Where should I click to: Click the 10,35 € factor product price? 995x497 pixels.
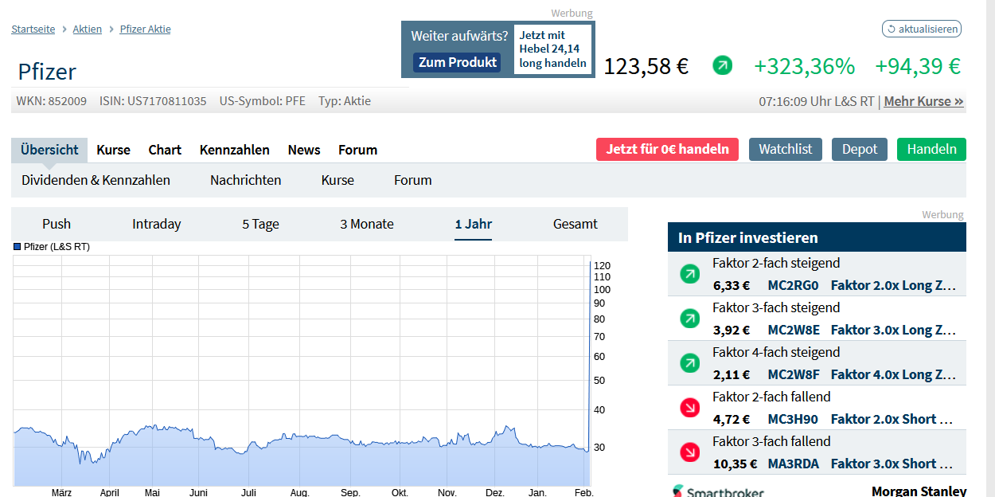pyautogui.click(x=735, y=464)
